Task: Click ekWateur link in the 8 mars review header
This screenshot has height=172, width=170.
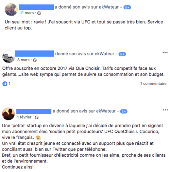Action: coord(104,54)
